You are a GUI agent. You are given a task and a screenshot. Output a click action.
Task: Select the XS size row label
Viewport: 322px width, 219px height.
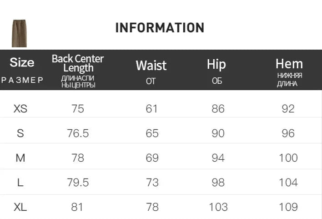(20, 109)
